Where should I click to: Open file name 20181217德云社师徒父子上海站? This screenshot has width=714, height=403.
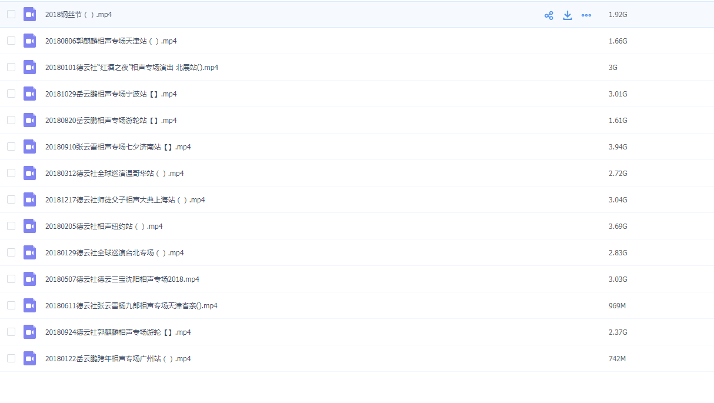tap(125, 200)
